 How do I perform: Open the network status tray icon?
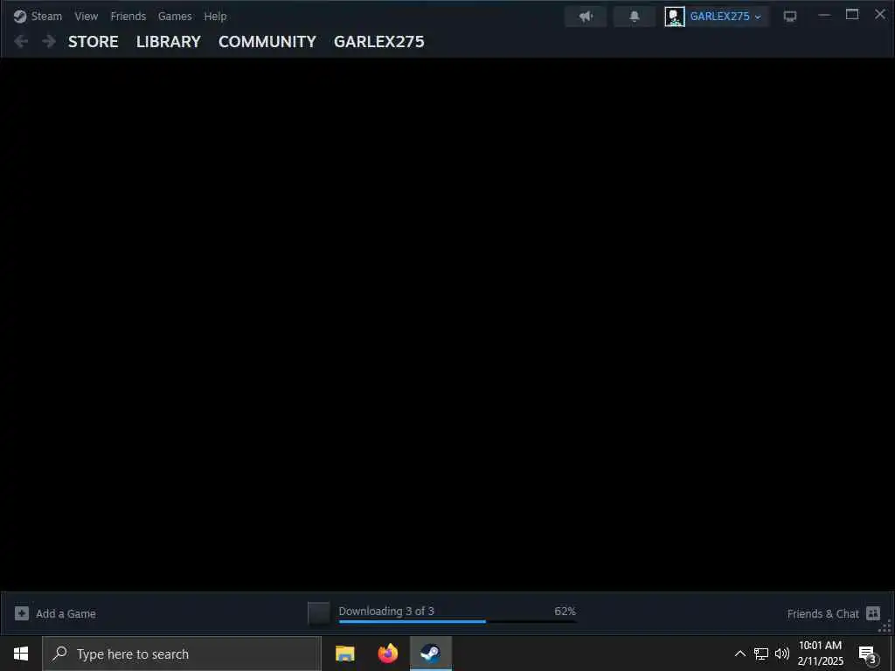tap(761, 654)
